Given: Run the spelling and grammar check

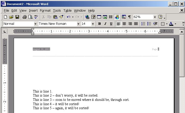Looking at the screenshot, I should pyautogui.click(x=36, y=17).
